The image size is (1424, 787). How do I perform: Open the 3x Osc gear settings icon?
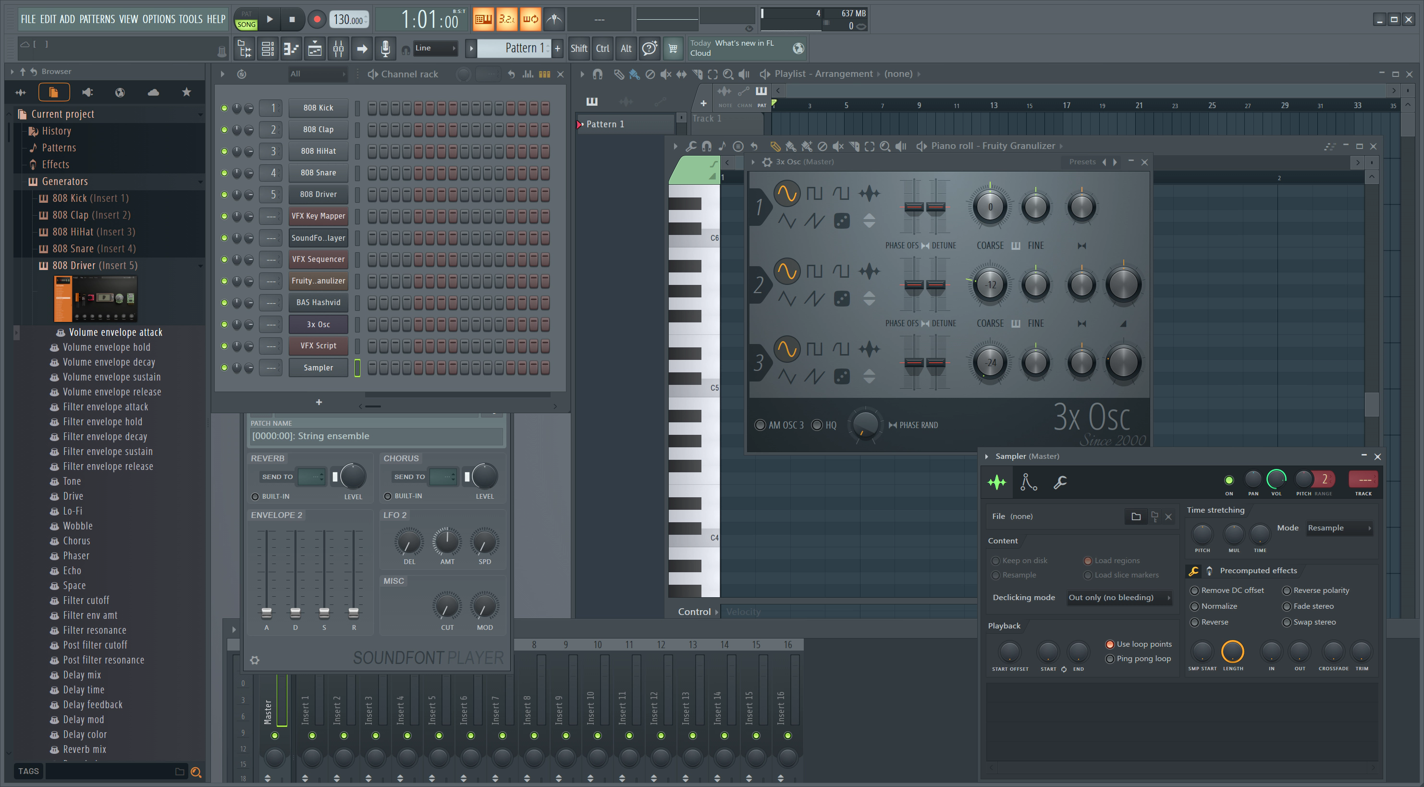(767, 162)
